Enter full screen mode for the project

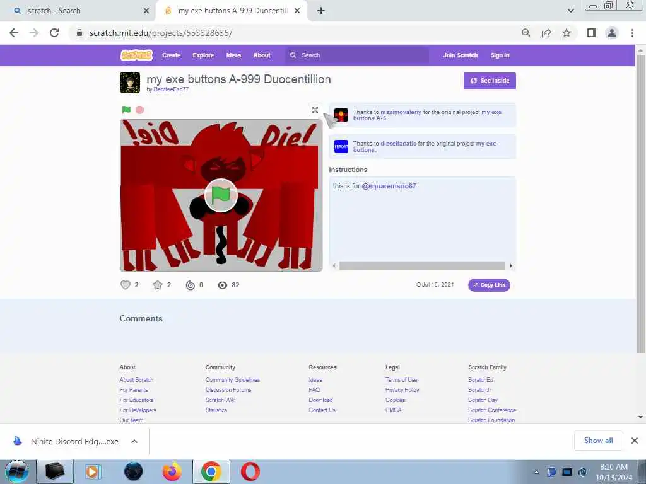click(315, 110)
